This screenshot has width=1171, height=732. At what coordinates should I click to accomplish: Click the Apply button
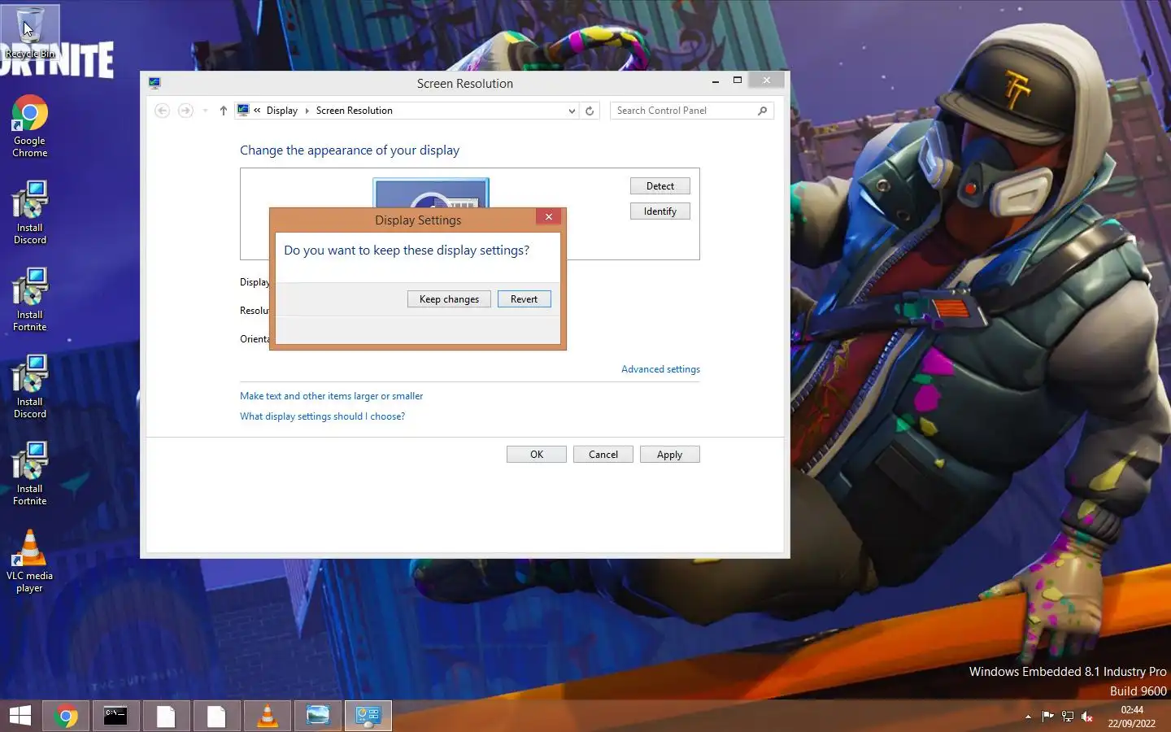[669, 455]
